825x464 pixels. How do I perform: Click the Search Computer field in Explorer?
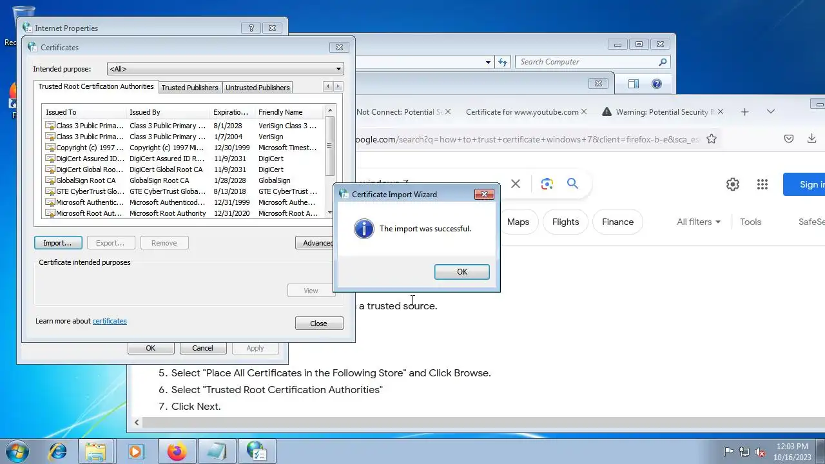[587, 62]
